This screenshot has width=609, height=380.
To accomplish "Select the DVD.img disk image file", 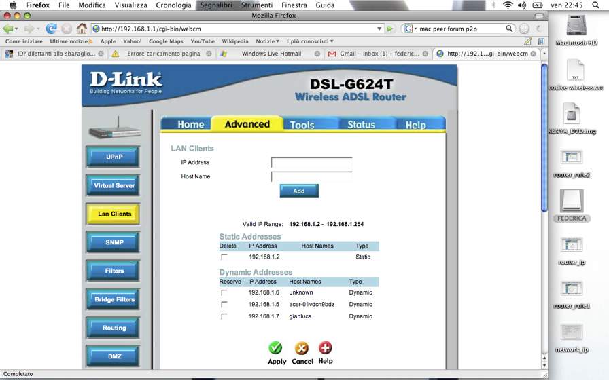I will [572, 113].
